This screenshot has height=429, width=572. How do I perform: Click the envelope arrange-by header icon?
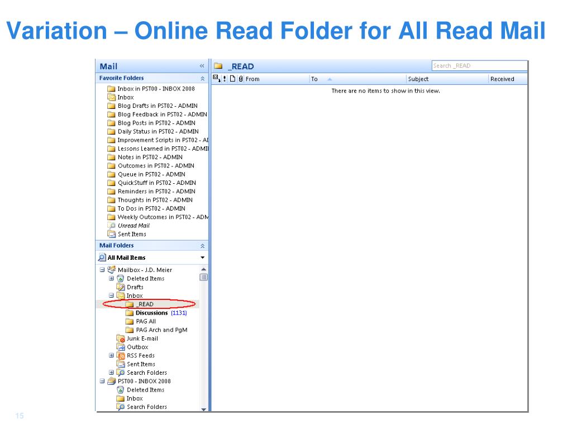(x=216, y=78)
